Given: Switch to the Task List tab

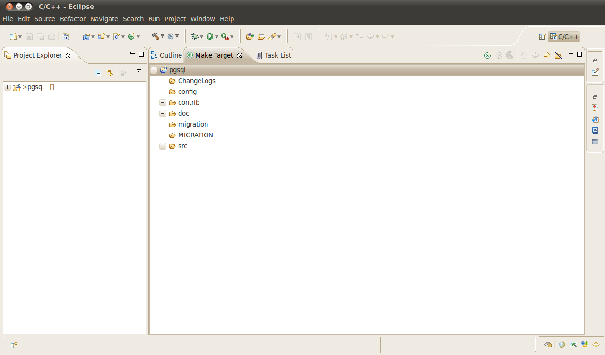Looking at the screenshot, I should click(277, 55).
